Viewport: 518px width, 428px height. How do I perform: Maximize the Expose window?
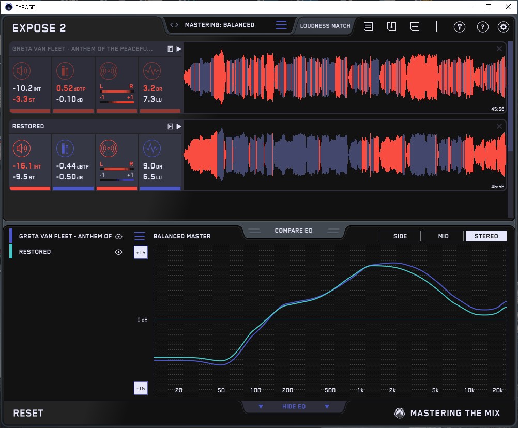pyautogui.click(x=489, y=7)
